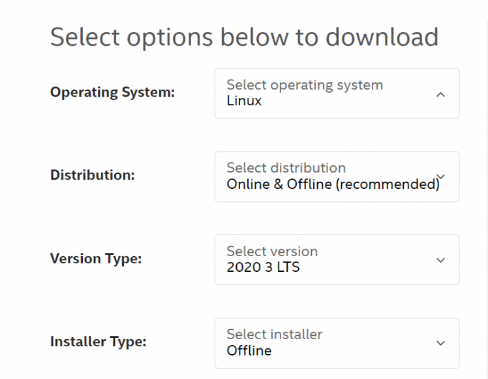488x379 pixels.
Task: Open the Select version dropdown
Action: [337, 260]
